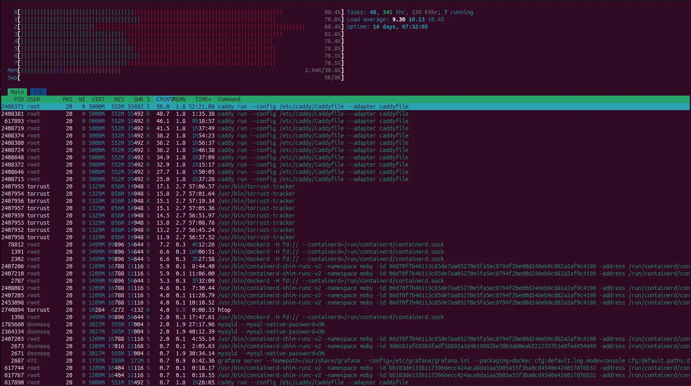Sort by the MEM% column header
Image resolution: width=691 pixels, height=386 pixels.
(x=179, y=99)
